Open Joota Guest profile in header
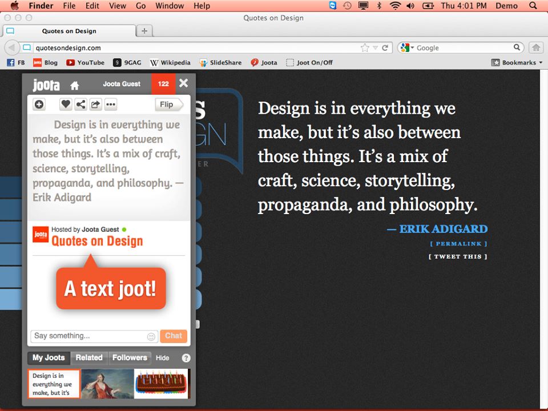This screenshot has height=411, width=548. point(122,84)
